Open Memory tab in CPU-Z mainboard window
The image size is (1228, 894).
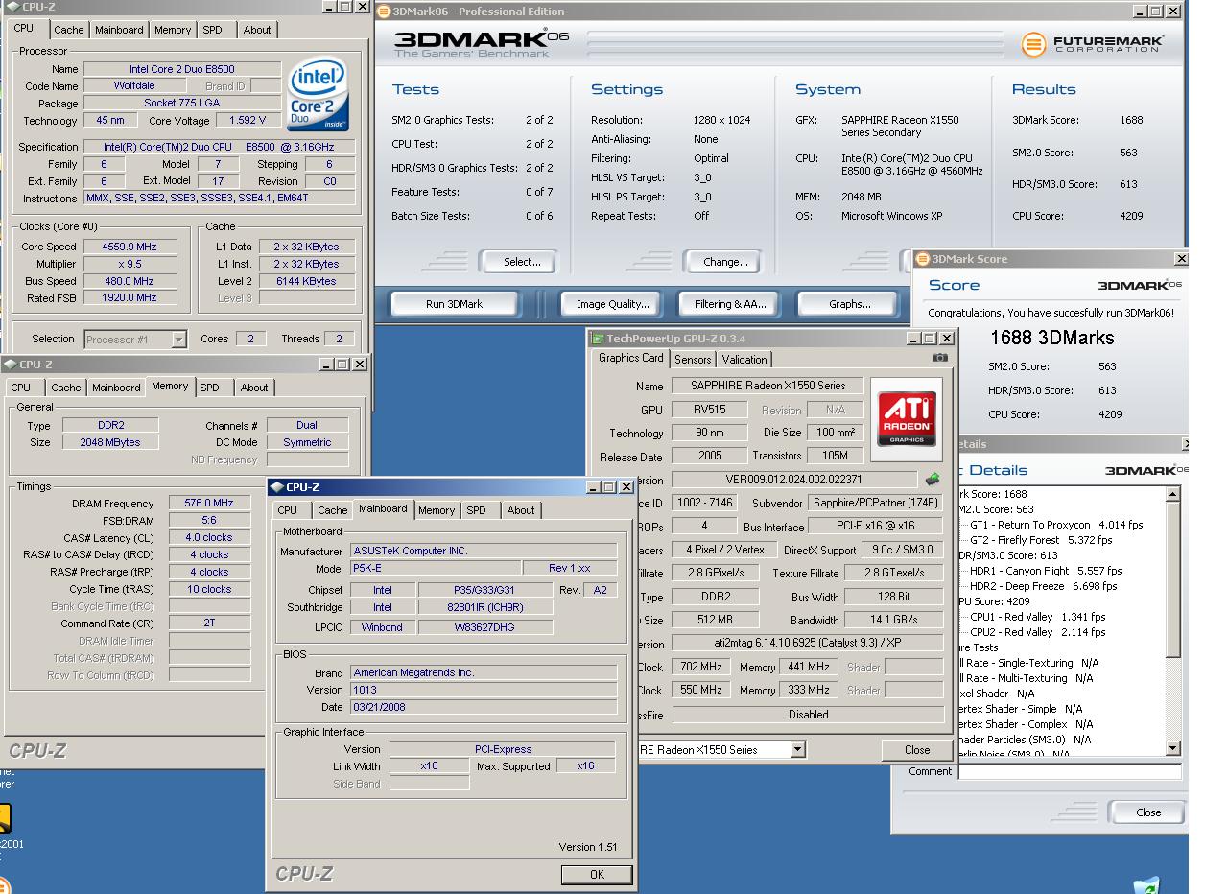pos(437,510)
